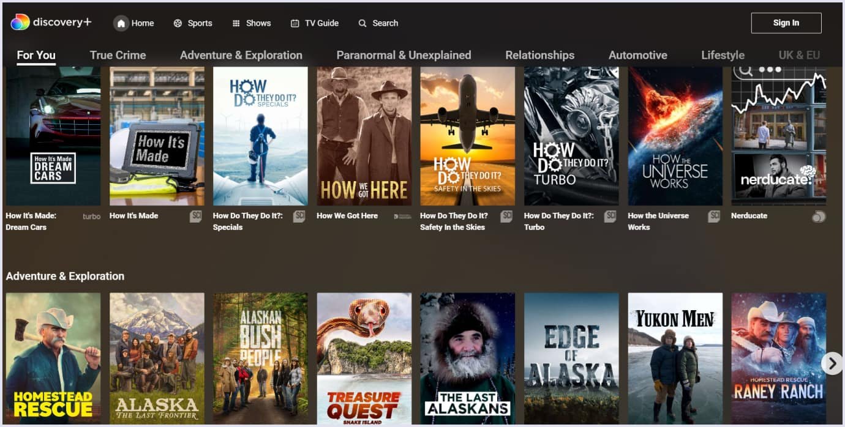Viewport: 845px width, 427px height.
Task: Select Homestead Rescue Raney Ranch poster
Action: [779, 358]
